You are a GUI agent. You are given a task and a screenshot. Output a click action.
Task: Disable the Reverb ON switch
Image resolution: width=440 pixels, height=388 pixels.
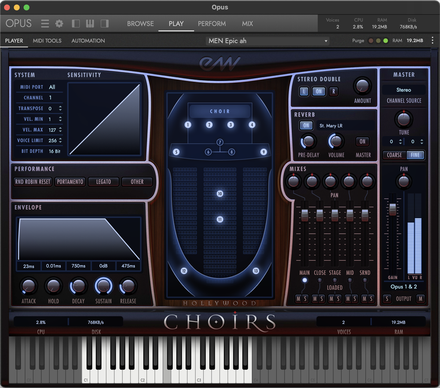(306, 125)
